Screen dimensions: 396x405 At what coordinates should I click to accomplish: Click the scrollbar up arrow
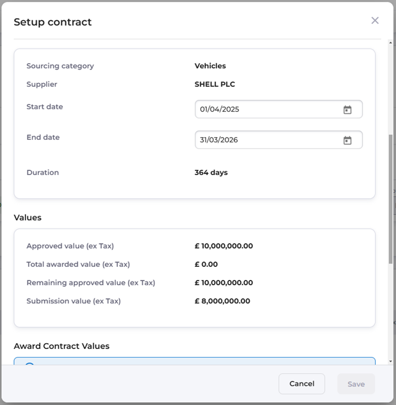pyautogui.click(x=391, y=43)
